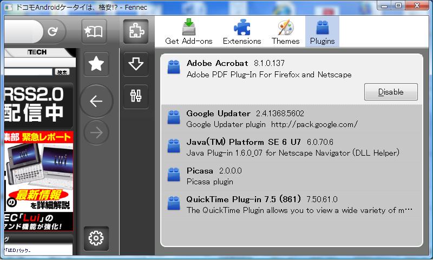The image size is (433, 260).
Task: Click the Adobe Acrobat plugin icon
Action: pyautogui.click(x=174, y=66)
